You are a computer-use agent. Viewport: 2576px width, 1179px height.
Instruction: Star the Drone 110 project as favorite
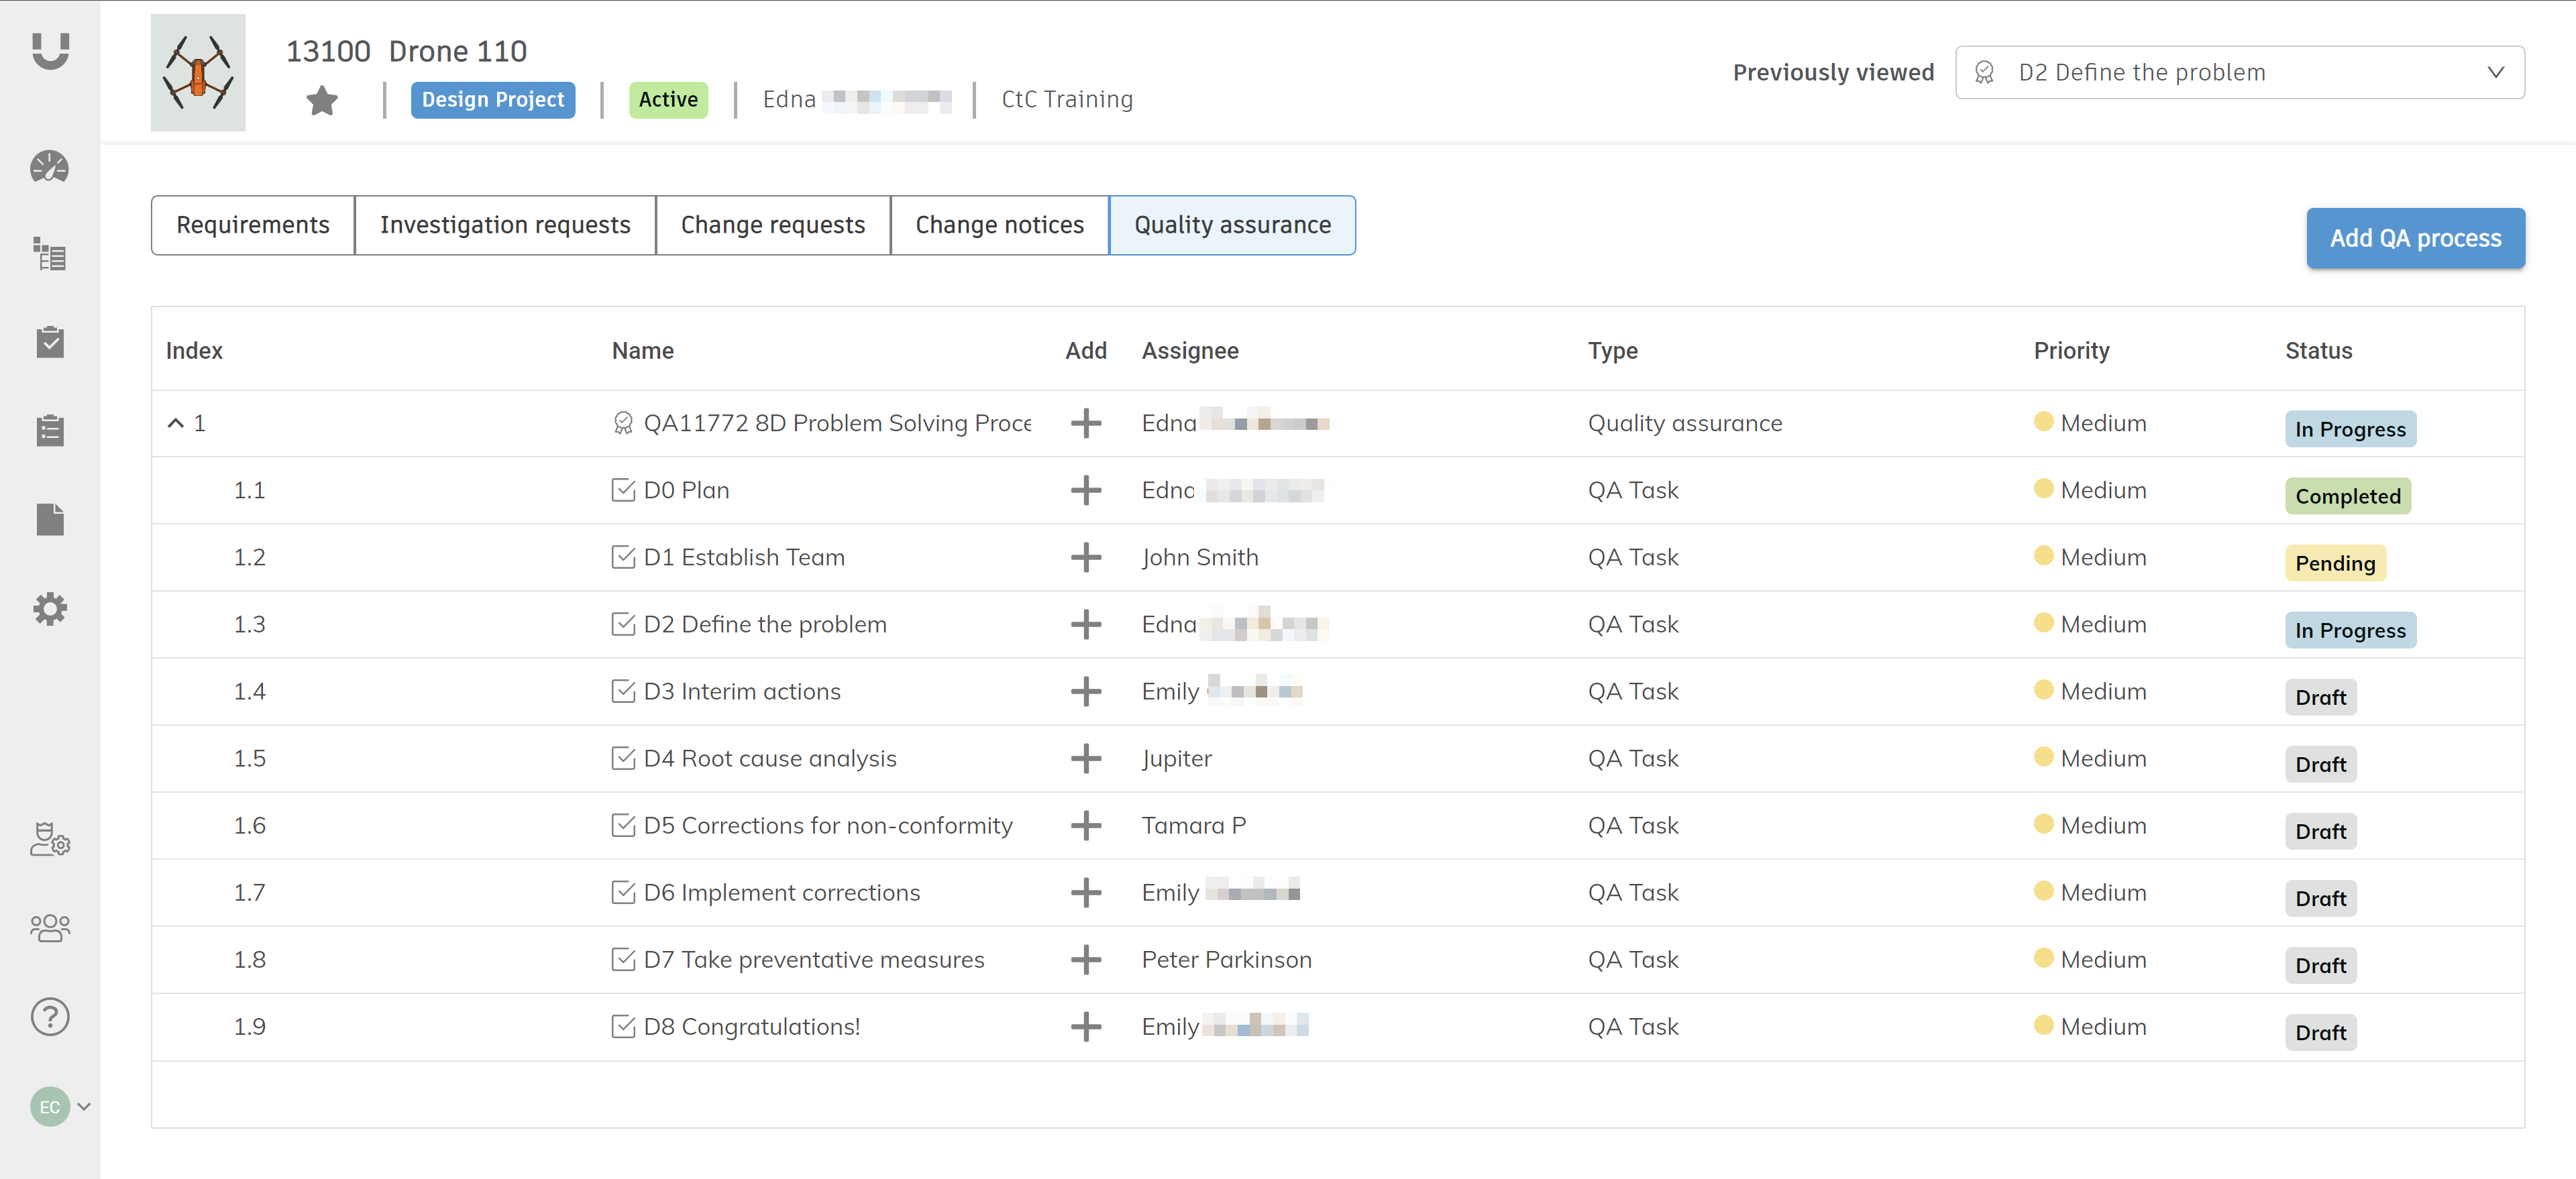pyautogui.click(x=322, y=100)
